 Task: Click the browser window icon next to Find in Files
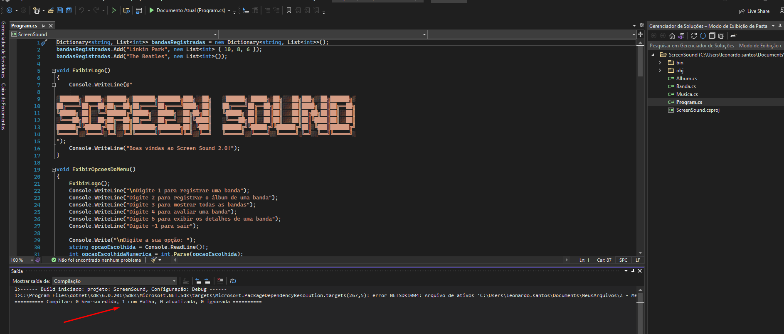coord(139,10)
